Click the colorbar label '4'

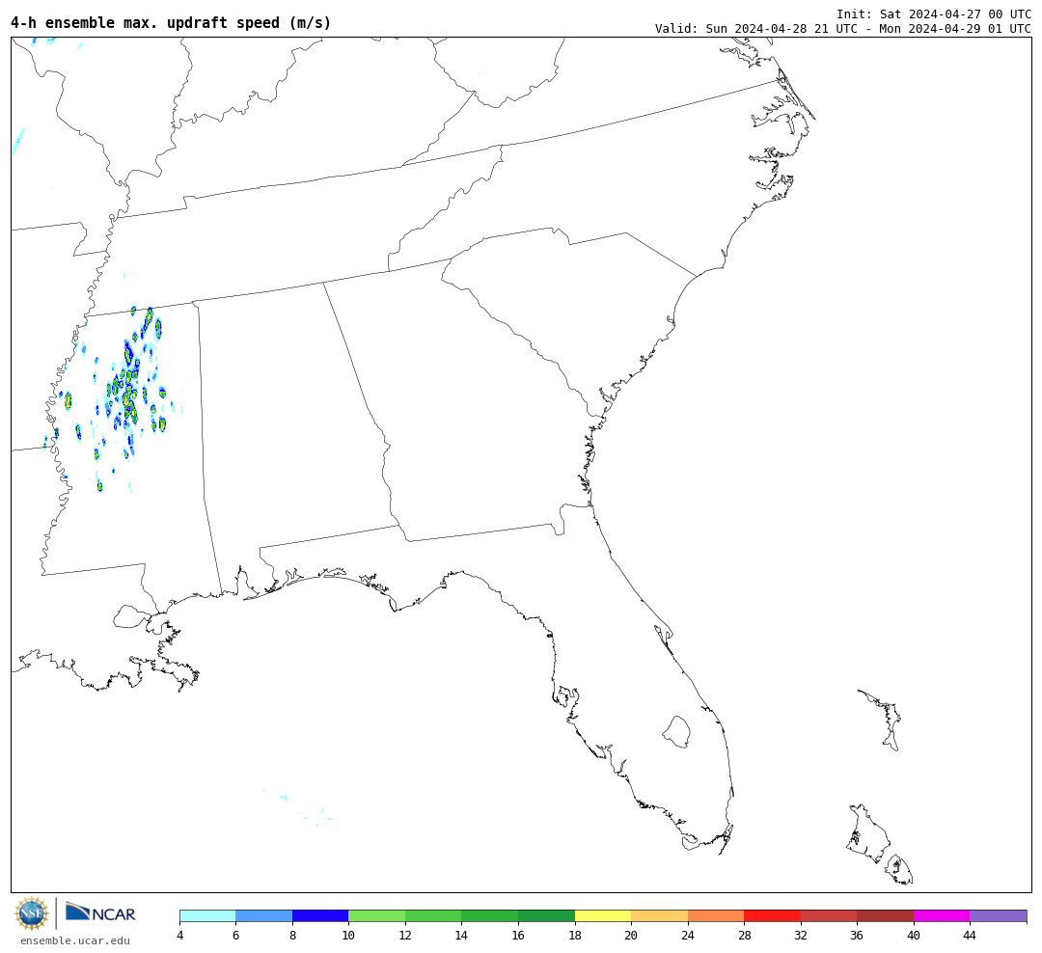pyautogui.click(x=180, y=935)
